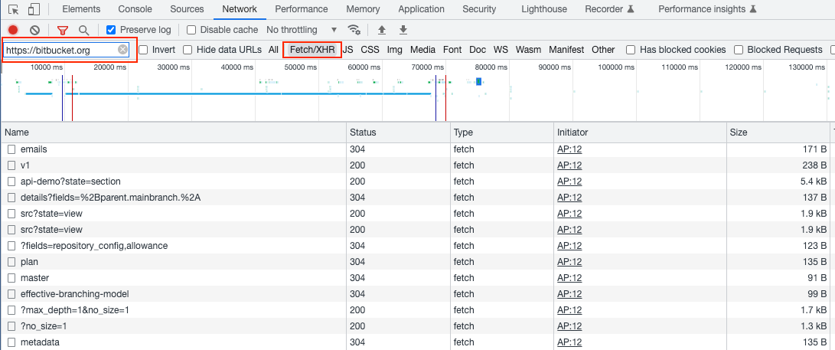Open the No throttling dropdown
This screenshot has width=835, height=350.
pos(302,30)
